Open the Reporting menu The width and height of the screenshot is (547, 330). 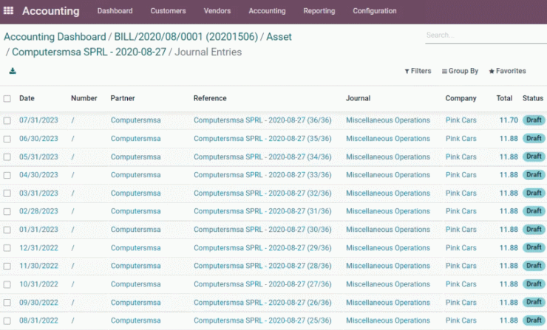pyautogui.click(x=319, y=11)
